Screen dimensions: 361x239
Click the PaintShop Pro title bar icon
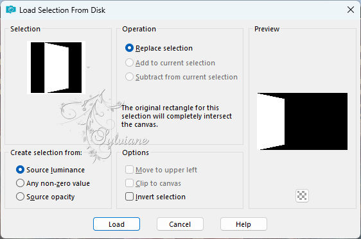[x=10, y=10]
